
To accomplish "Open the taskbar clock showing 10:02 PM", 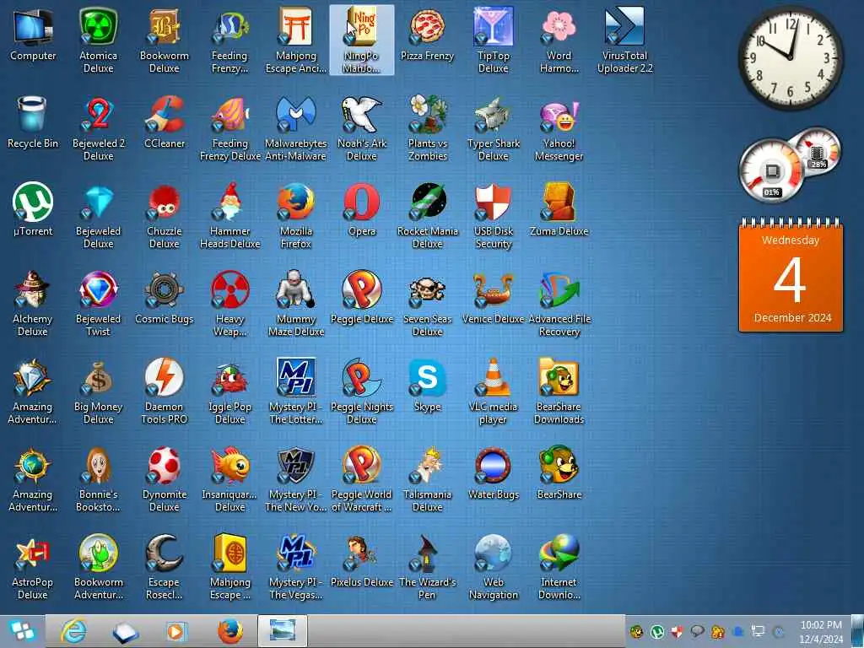I will [x=820, y=631].
